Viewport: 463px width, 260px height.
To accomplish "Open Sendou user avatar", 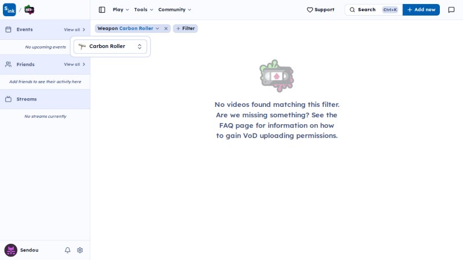I will tap(10, 250).
